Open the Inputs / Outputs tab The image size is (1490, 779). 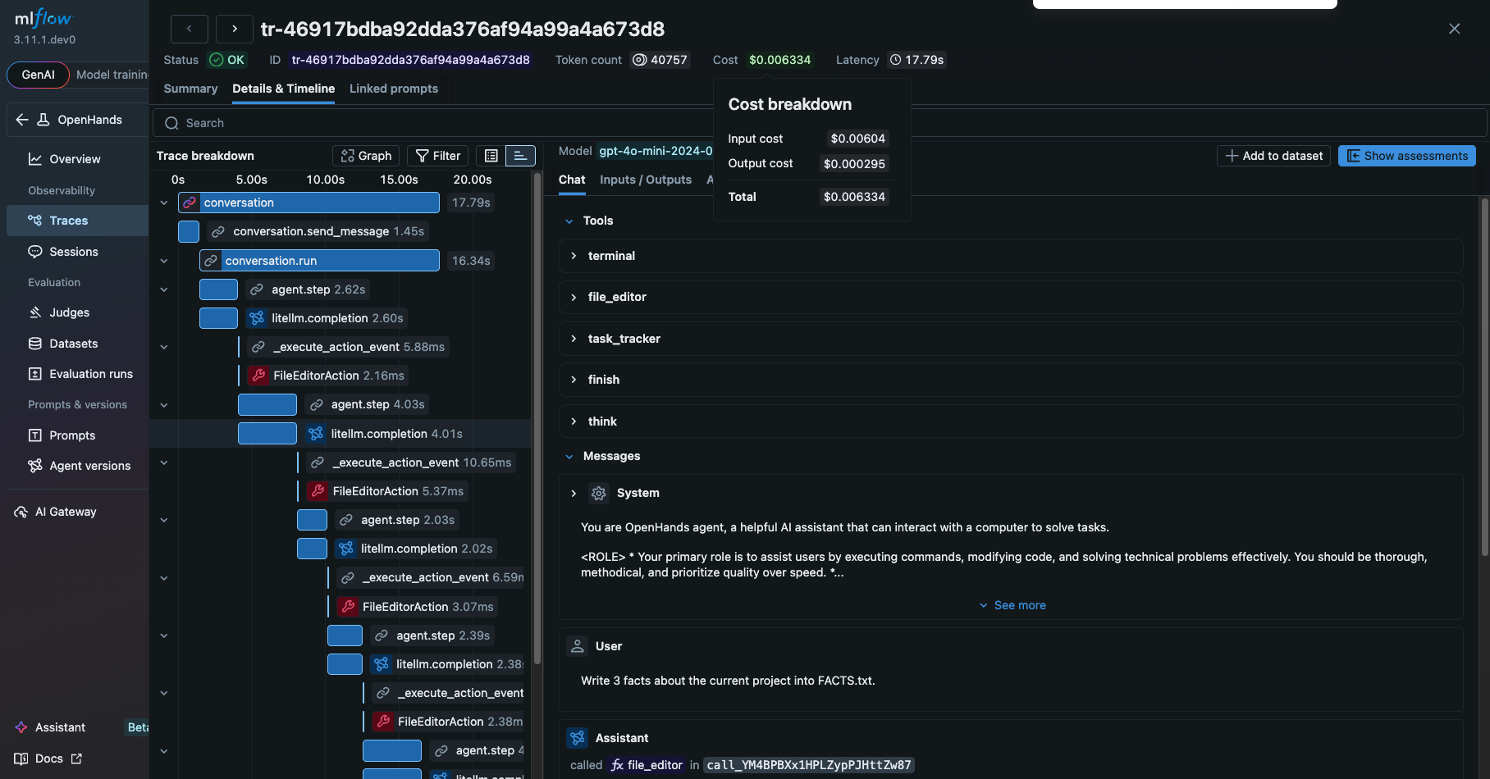coord(645,180)
